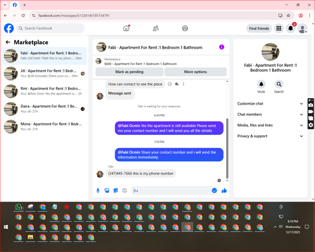
Task: Click the browser back arrow
Action: point(6,16)
